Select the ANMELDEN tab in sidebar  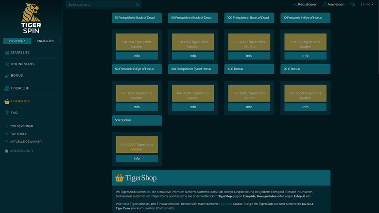pyautogui.click(x=45, y=41)
